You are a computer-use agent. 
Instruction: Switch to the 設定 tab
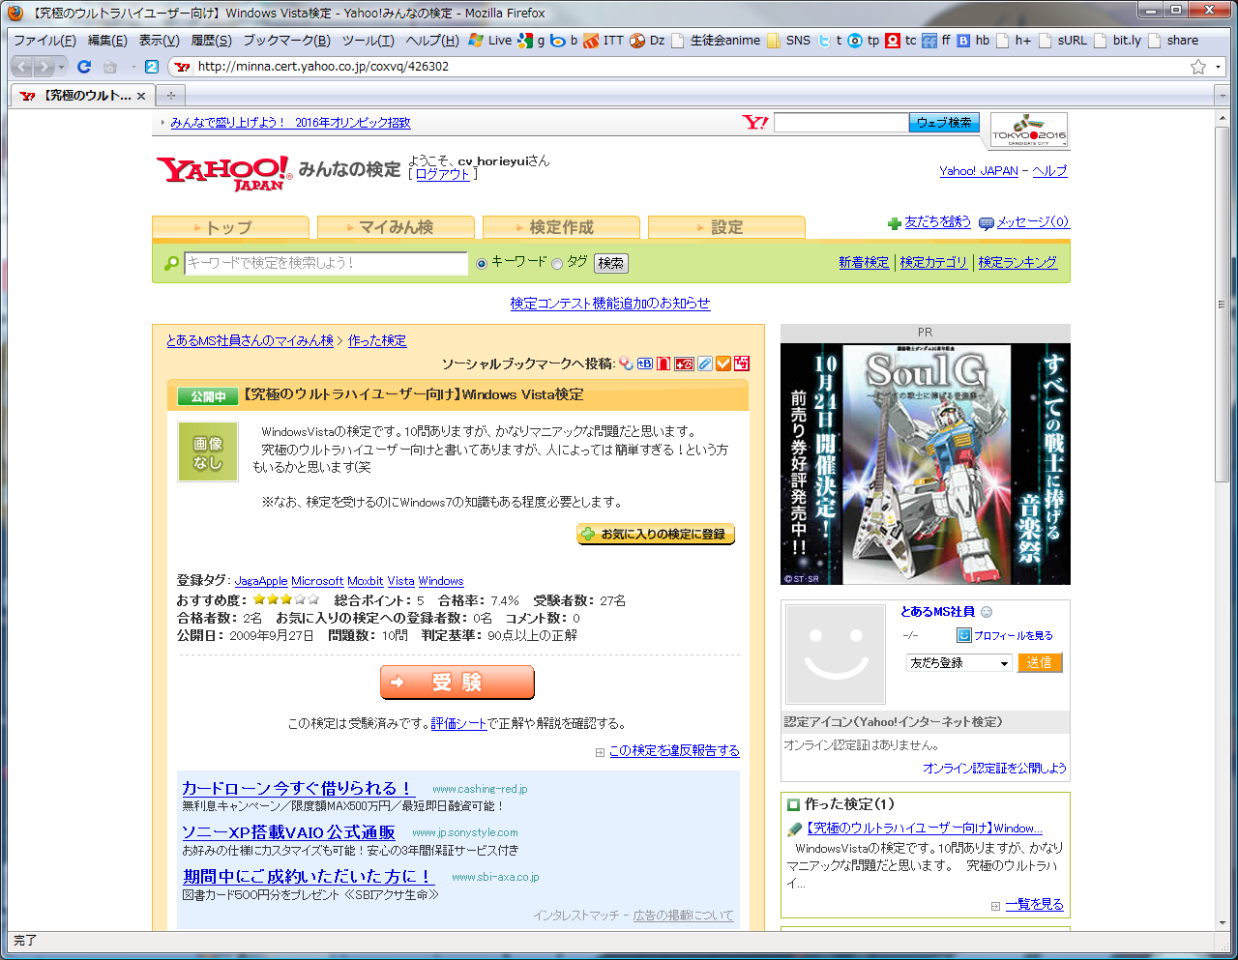point(726,227)
